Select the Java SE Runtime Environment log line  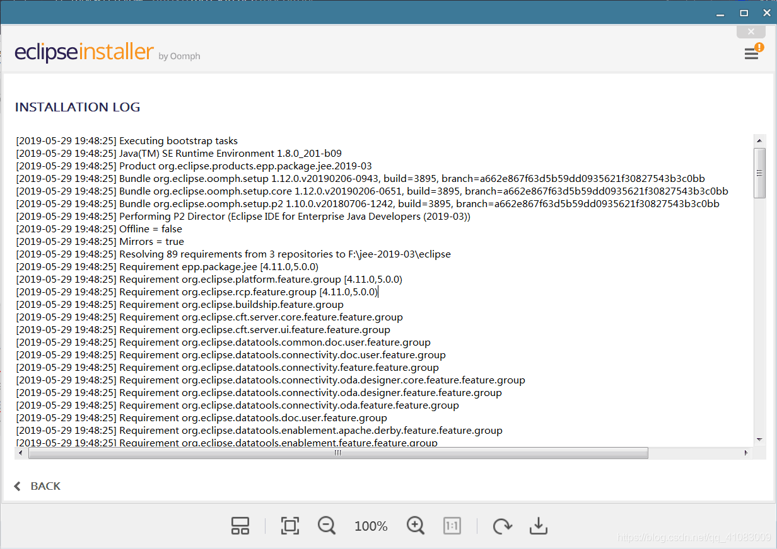[179, 154]
